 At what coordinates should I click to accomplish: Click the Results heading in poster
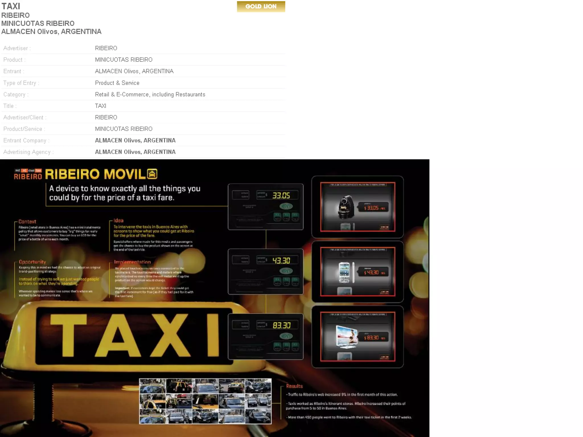tap(294, 386)
